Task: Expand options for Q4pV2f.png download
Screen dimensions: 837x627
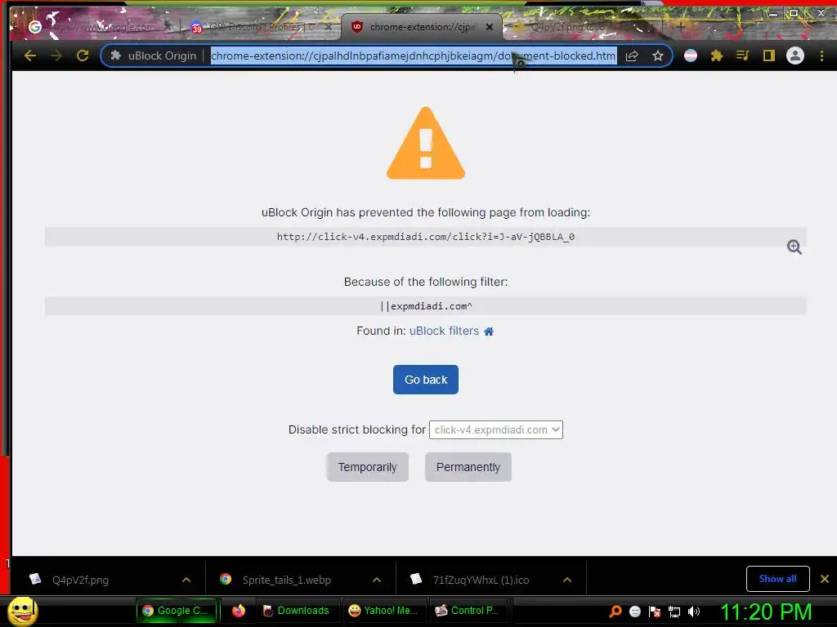Action: tap(186, 580)
